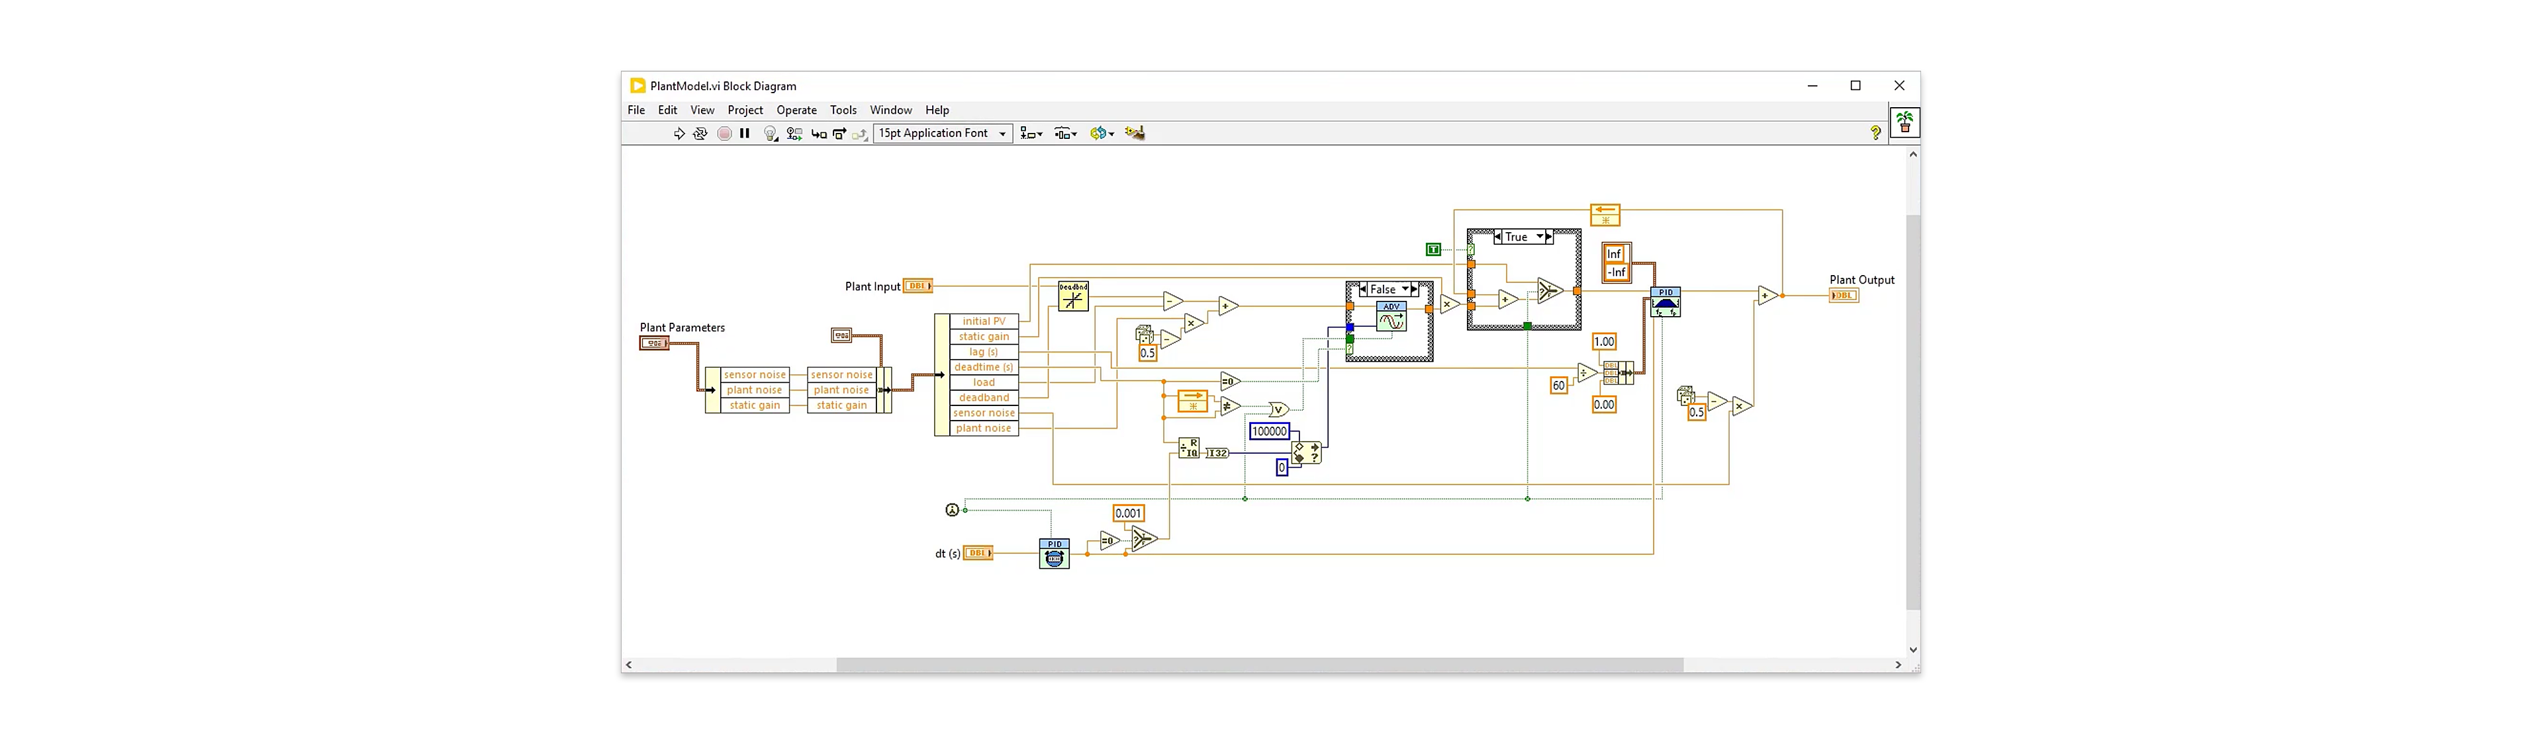Click Run Continuously in the toolbar
The width and height of the screenshot is (2542, 744).
click(700, 133)
